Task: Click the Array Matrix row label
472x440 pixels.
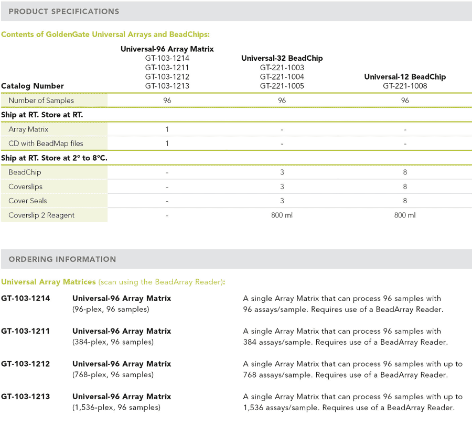Action: (28, 129)
